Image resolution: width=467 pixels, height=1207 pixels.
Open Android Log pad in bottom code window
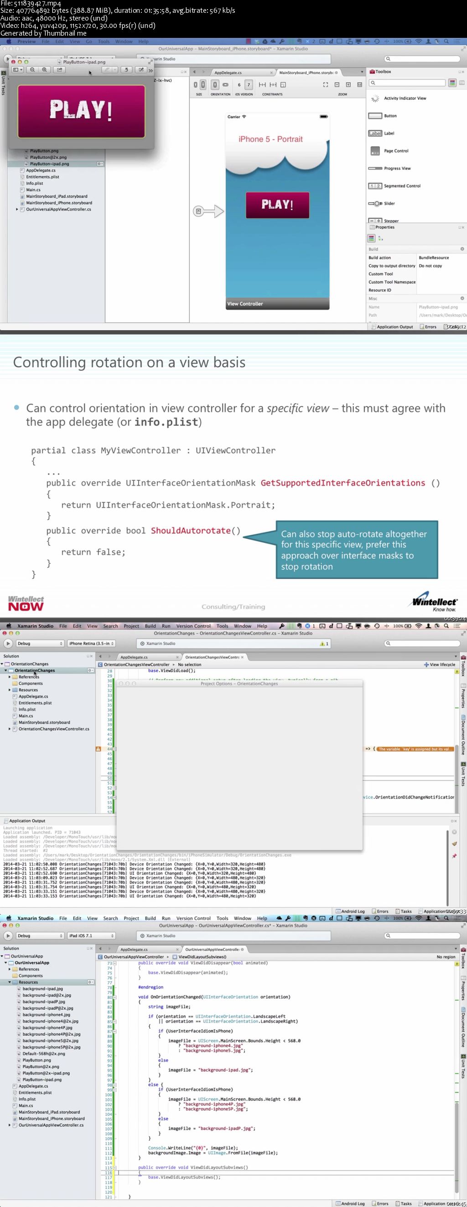[350, 1203]
